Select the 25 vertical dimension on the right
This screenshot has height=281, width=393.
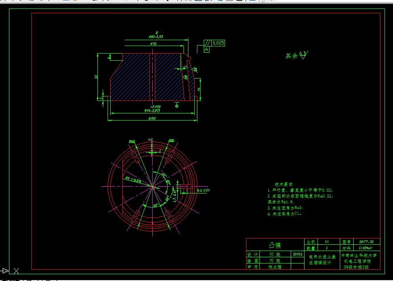click(199, 89)
